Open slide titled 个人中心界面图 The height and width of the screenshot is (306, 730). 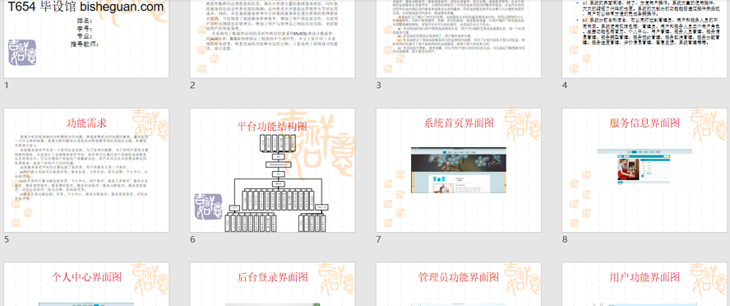point(86,284)
